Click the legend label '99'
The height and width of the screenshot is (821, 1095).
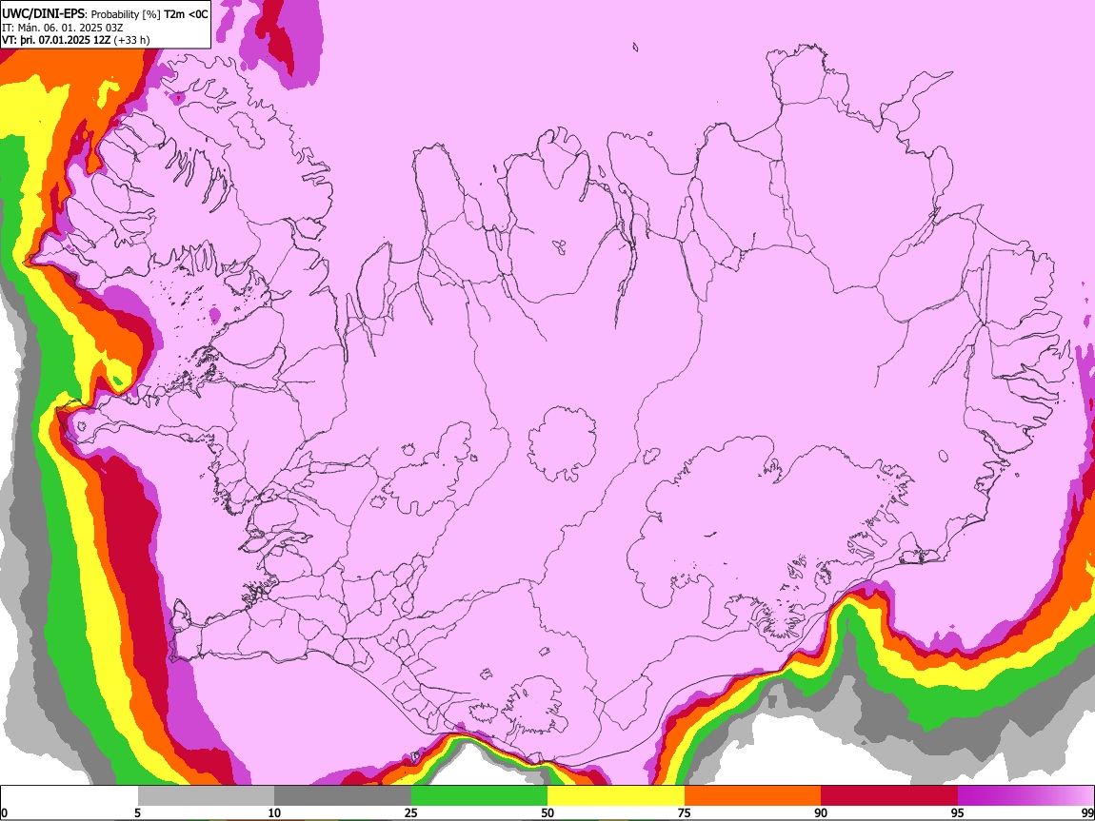click(x=1087, y=812)
